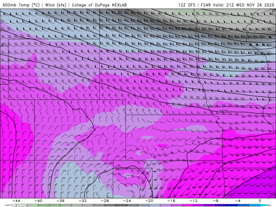Click the -28 colorbar tick label
The width and height of the screenshot is (276, 207).
pyautogui.click(x=105, y=201)
